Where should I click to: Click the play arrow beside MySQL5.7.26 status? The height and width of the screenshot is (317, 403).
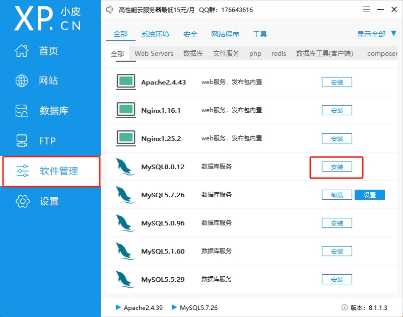(174, 307)
